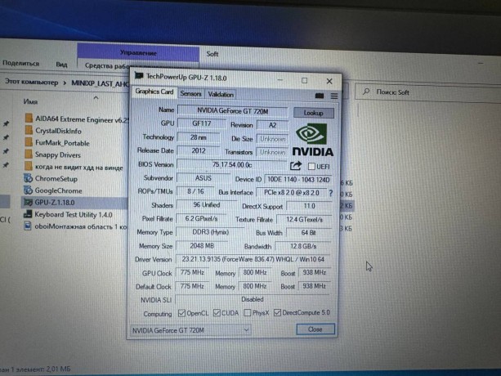Switch to the Sensors tab
Image resolution: width=501 pixels, height=376 pixels.
[190, 94]
